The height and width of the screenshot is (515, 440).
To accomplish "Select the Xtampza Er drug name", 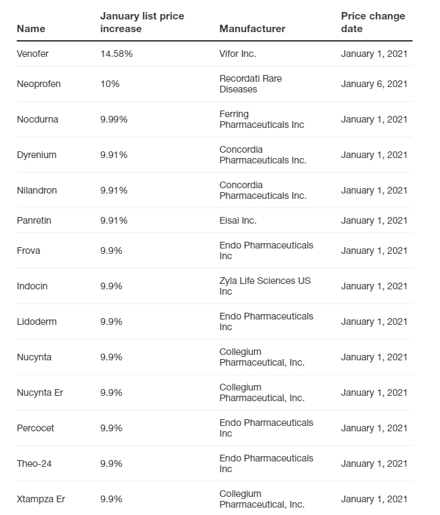I will click(x=41, y=499).
